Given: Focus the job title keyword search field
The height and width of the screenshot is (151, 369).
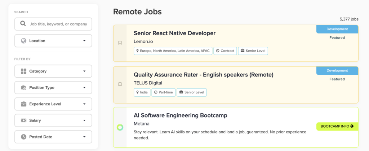Looking at the screenshot, I should [x=53, y=24].
